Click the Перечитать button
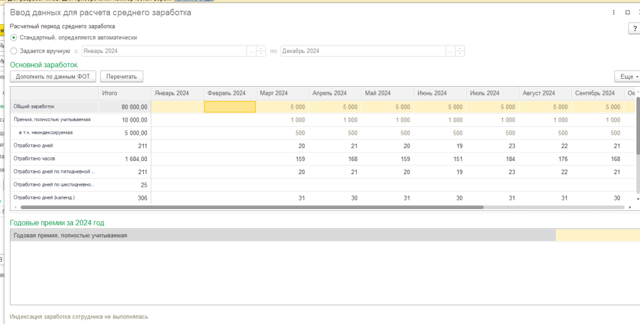The width and height of the screenshot is (640, 324). tap(121, 76)
